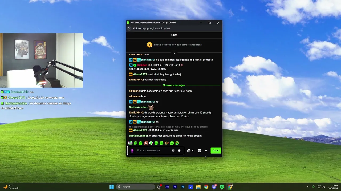The height and width of the screenshot is (191, 341).
Task: Click the Chat header title
Action: tap(174, 35)
